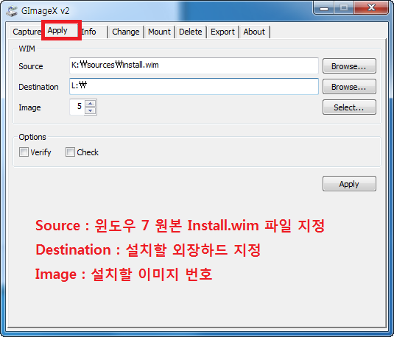Decrease the Image number with down arrow

click(x=91, y=111)
